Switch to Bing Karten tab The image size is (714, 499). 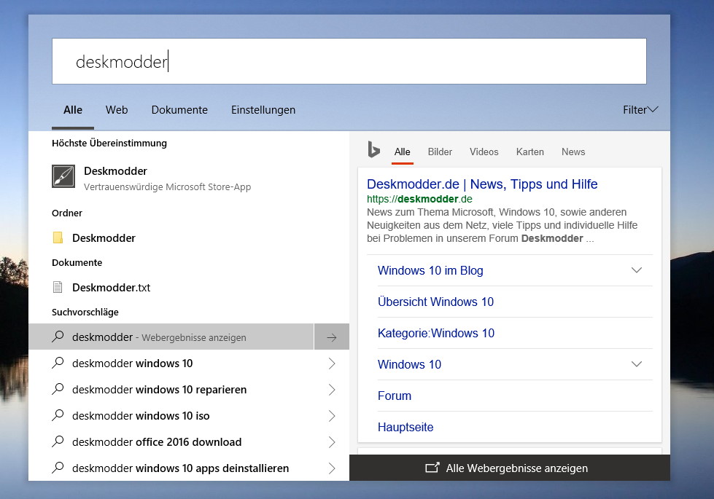(530, 152)
